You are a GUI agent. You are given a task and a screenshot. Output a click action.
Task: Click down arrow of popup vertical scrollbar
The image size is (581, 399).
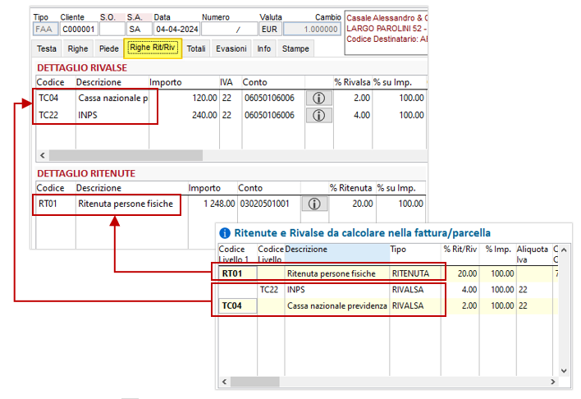(564, 370)
